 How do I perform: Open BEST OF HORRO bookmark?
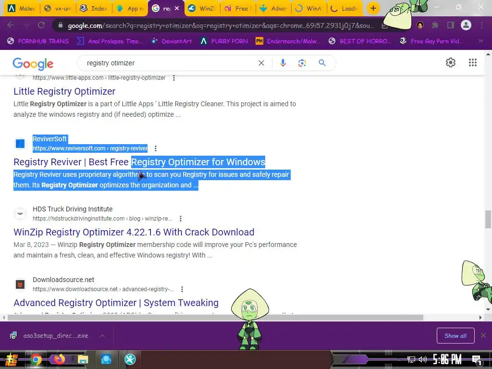coord(359,41)
